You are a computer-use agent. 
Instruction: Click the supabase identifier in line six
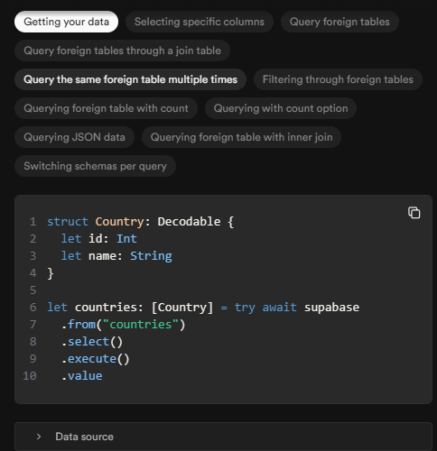331,308
